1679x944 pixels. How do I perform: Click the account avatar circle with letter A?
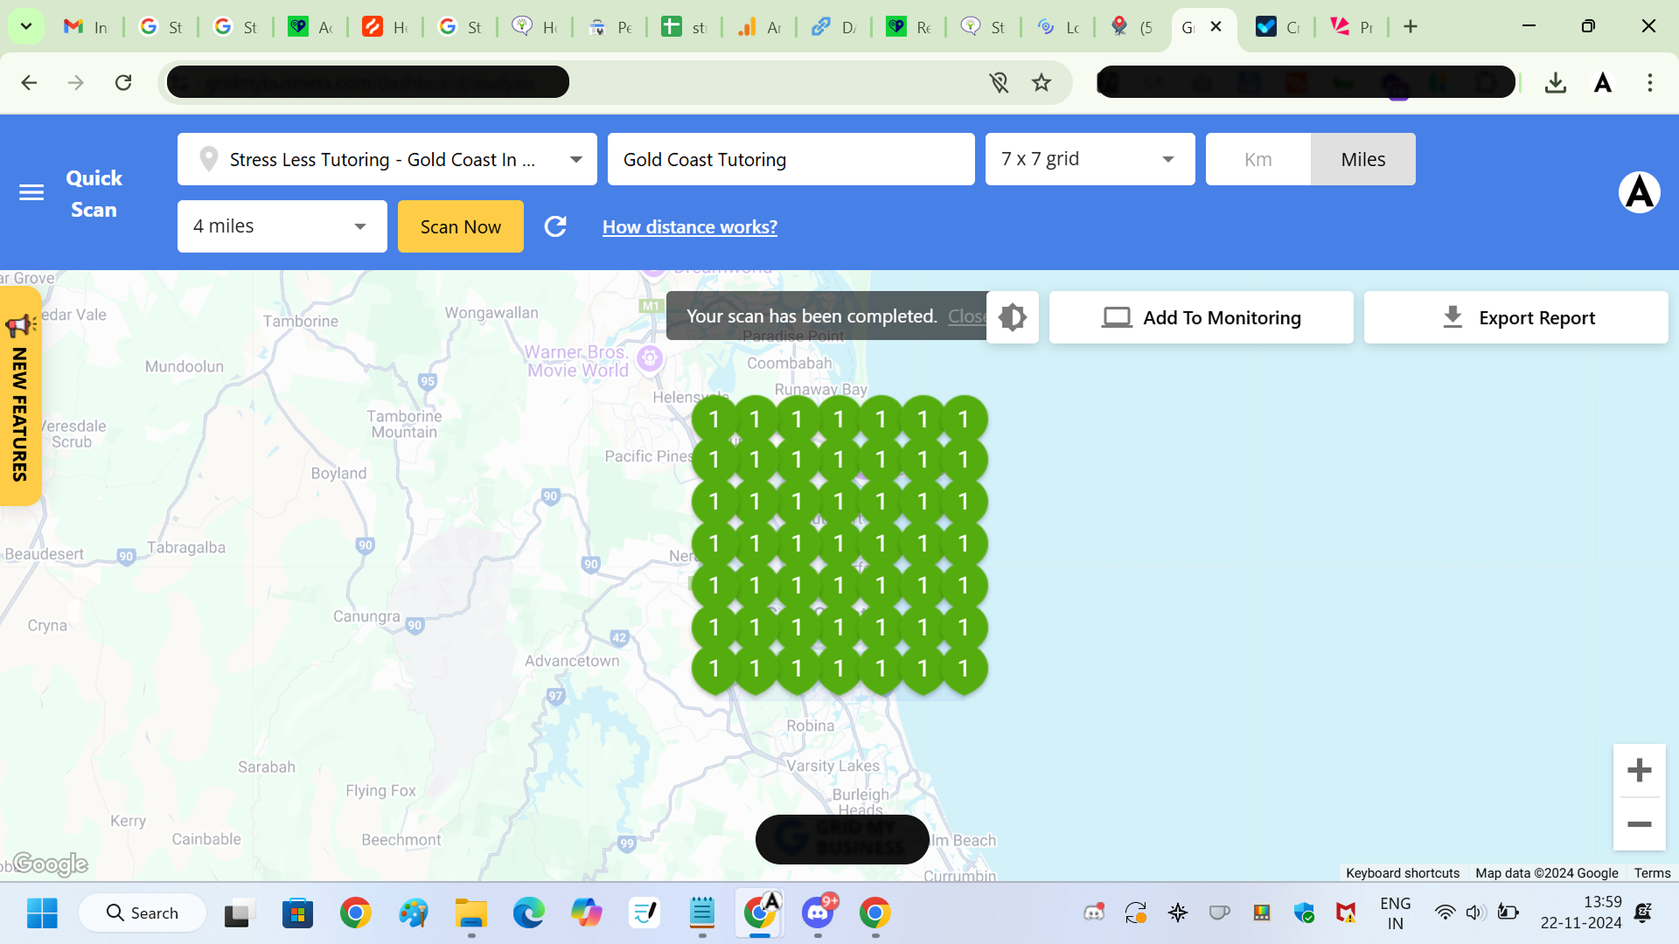pyautogui.click(x=1639, y=192)
